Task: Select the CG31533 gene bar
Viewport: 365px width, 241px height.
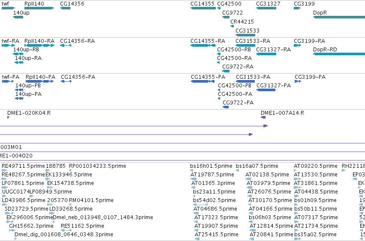Action: [245, 35]
